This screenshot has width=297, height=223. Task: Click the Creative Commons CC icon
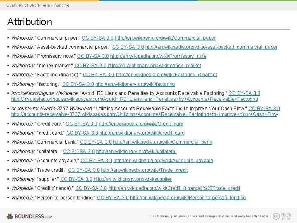[x=276, y=216]
